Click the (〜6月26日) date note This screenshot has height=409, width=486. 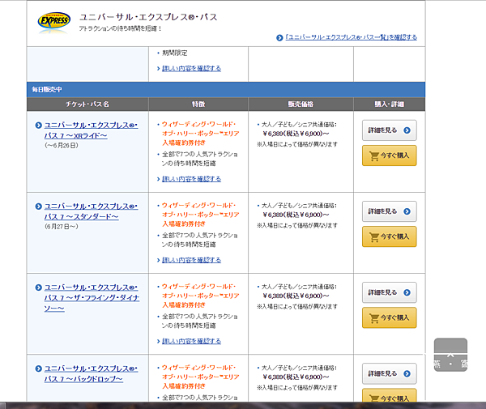click(x=62, y=145)
